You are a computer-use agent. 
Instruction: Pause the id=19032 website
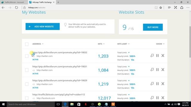click(157, 56)
